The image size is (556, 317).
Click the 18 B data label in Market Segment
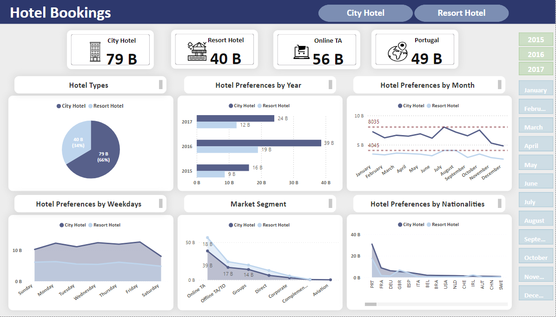[x=207, y=244]
